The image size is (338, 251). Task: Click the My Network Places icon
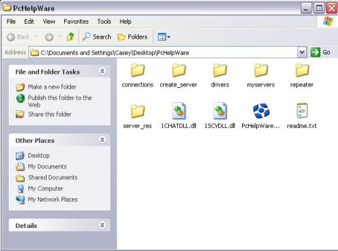[20, 200]
